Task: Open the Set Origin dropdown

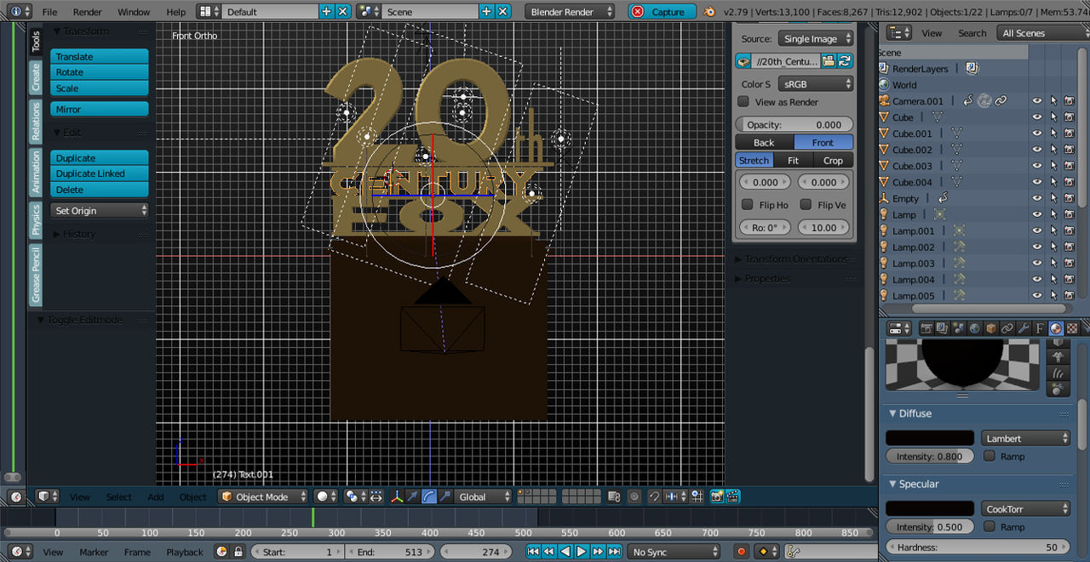Action: pyautogui.click(x=100, y=210)
